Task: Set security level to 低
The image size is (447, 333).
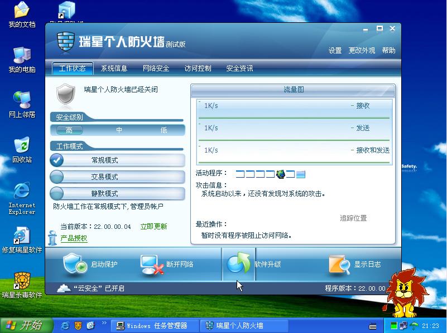Action: (x=164, y=130)
